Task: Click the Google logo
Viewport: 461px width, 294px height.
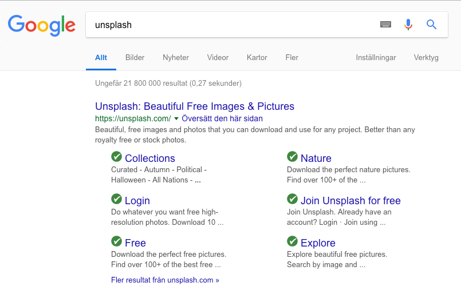Action: click(41, 25)
